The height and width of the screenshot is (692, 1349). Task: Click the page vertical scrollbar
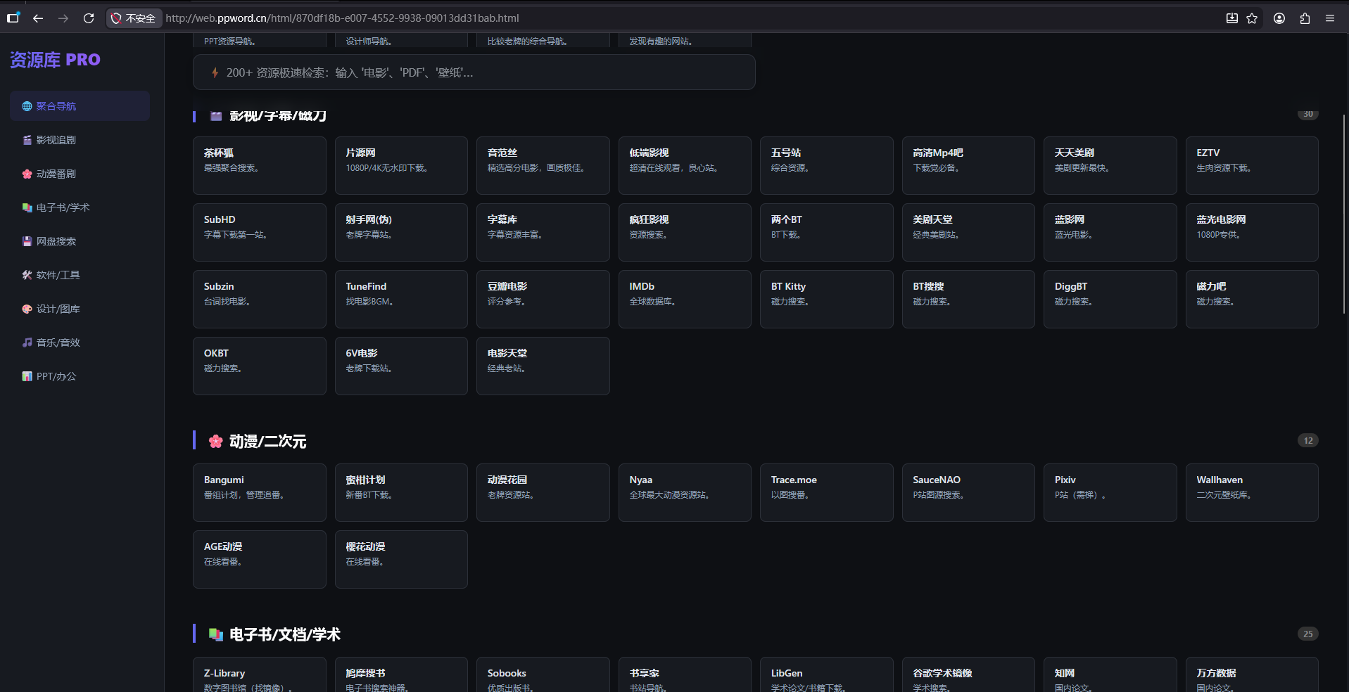coord(1344,214)
